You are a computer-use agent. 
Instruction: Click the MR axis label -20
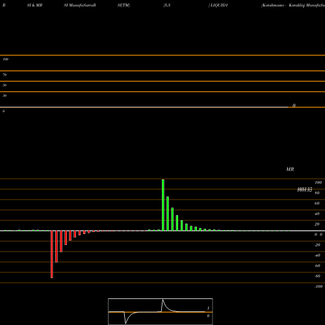tap(317, 245)
